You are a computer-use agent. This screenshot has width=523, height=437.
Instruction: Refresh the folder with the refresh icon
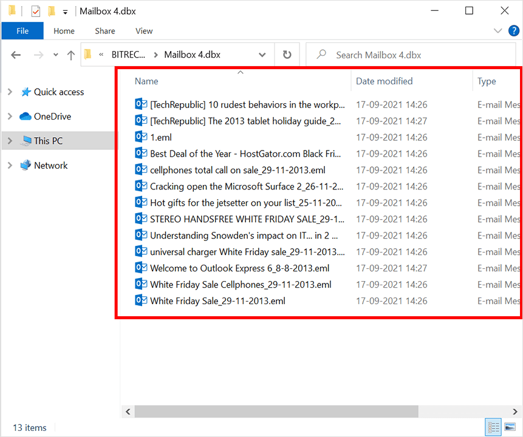pyautogui.click(x=287, y=54)
